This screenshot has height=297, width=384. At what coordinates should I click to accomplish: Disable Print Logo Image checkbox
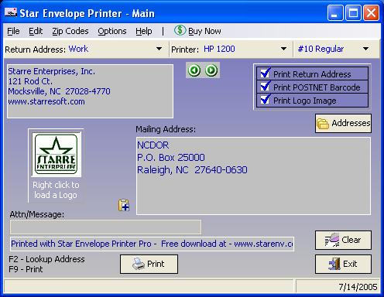pos(266,100)
